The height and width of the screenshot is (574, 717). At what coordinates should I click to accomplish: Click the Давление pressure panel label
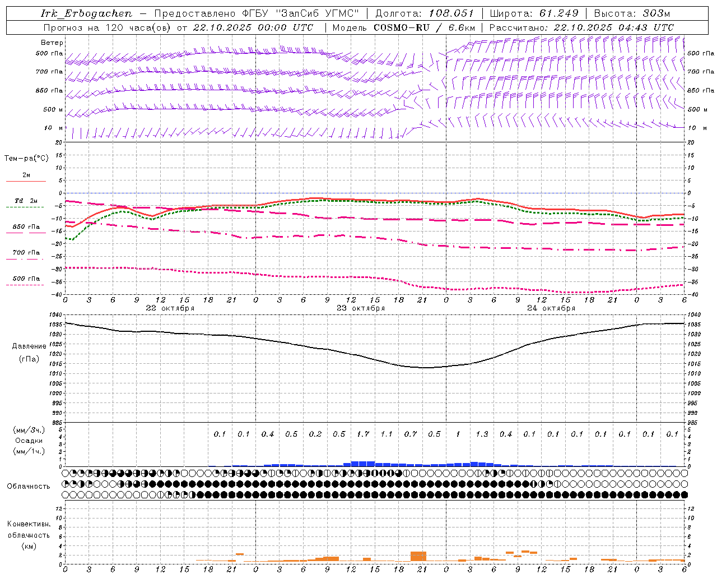29,346
